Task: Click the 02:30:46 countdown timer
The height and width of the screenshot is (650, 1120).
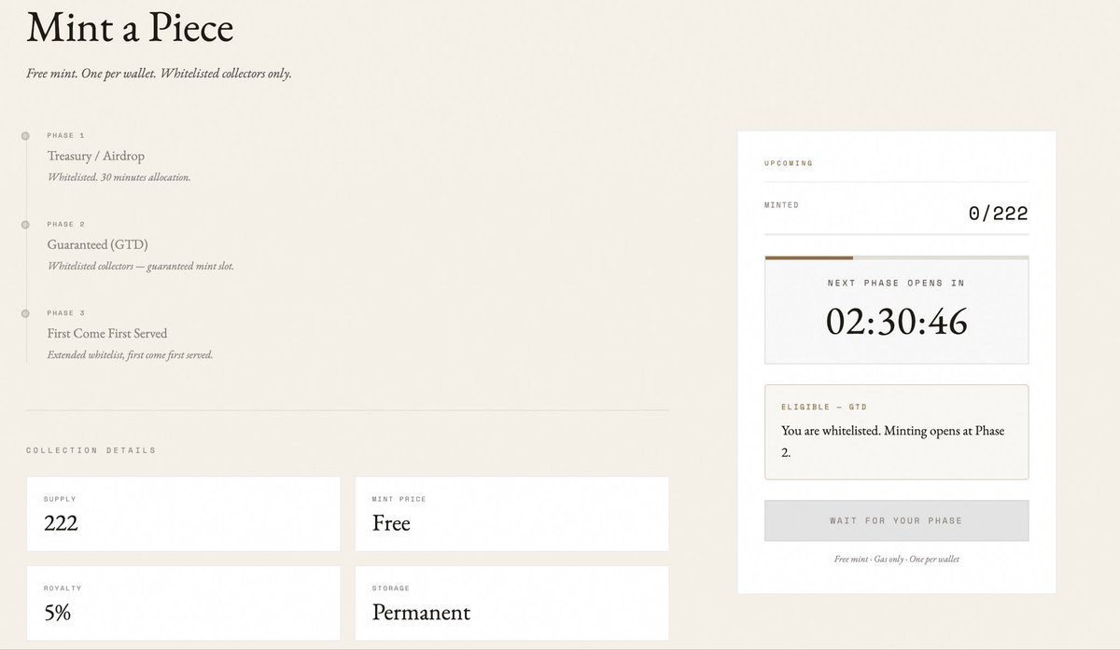Action: coord(896,322)
